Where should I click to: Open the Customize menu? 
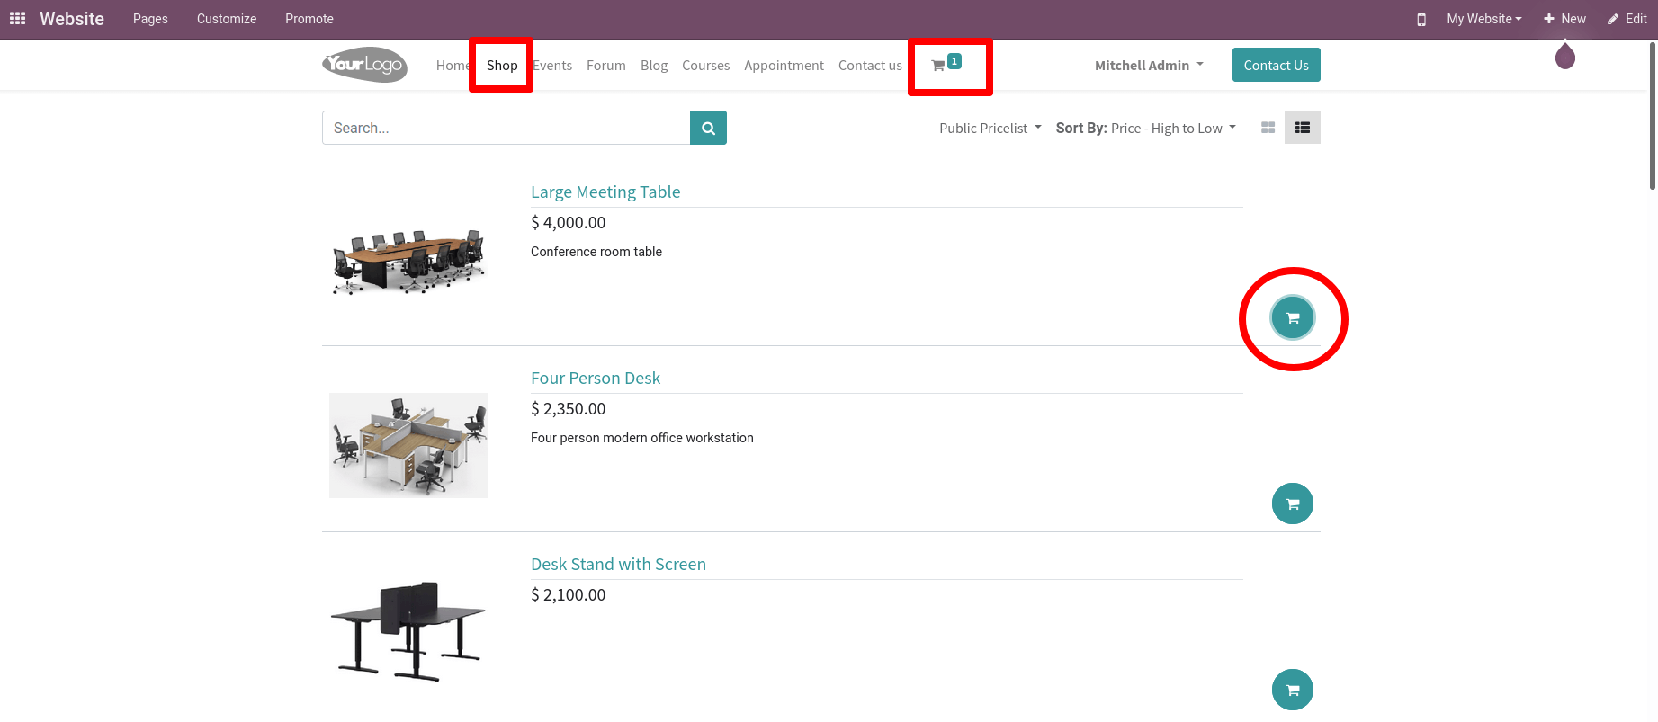tap(227, 19)
